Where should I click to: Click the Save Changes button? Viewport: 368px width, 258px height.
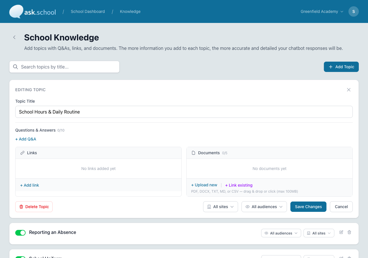pos(308,207)
